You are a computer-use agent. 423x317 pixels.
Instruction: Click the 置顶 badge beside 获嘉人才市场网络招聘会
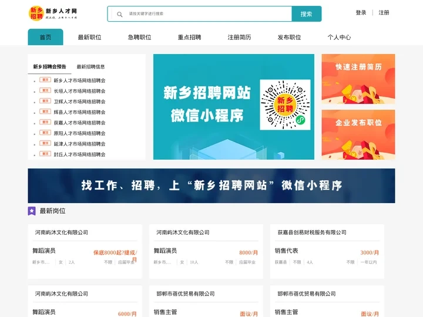[45, 122]
